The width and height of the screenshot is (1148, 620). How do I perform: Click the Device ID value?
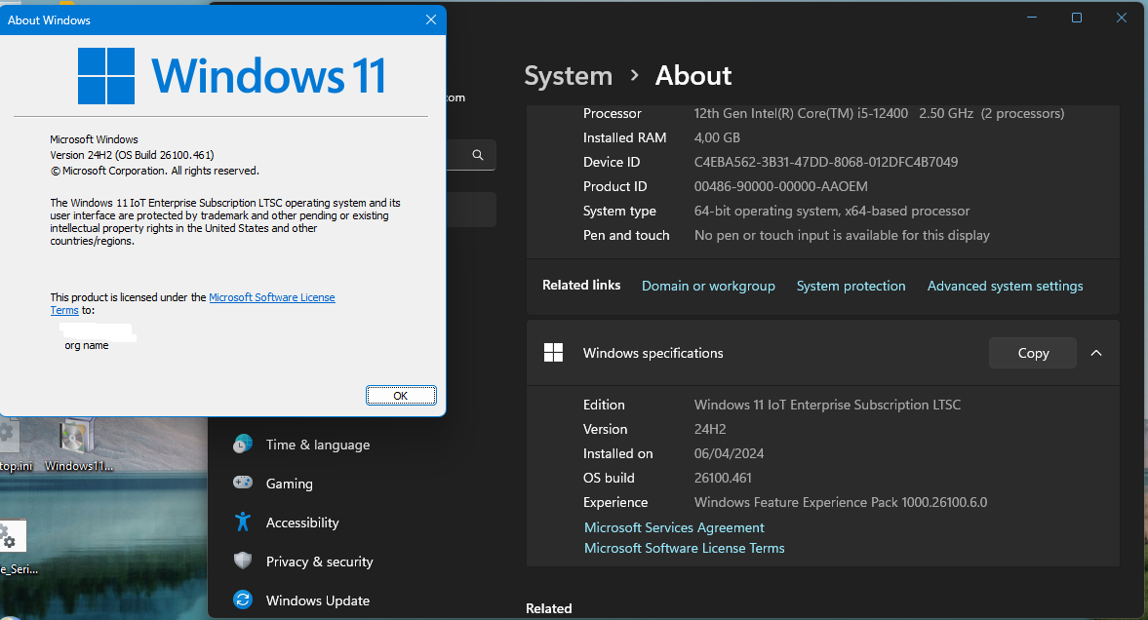tap(826, 162)
